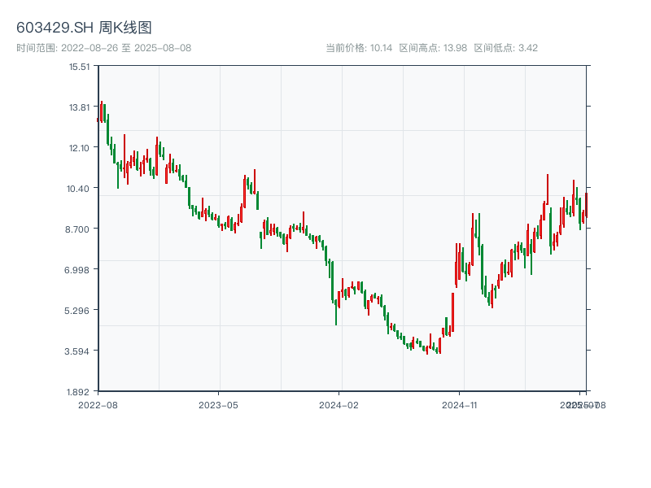The width and height of the screenshot is (651, 488).
Task: Select the 2023-05 x-axis date label
Action: [218, 404]
